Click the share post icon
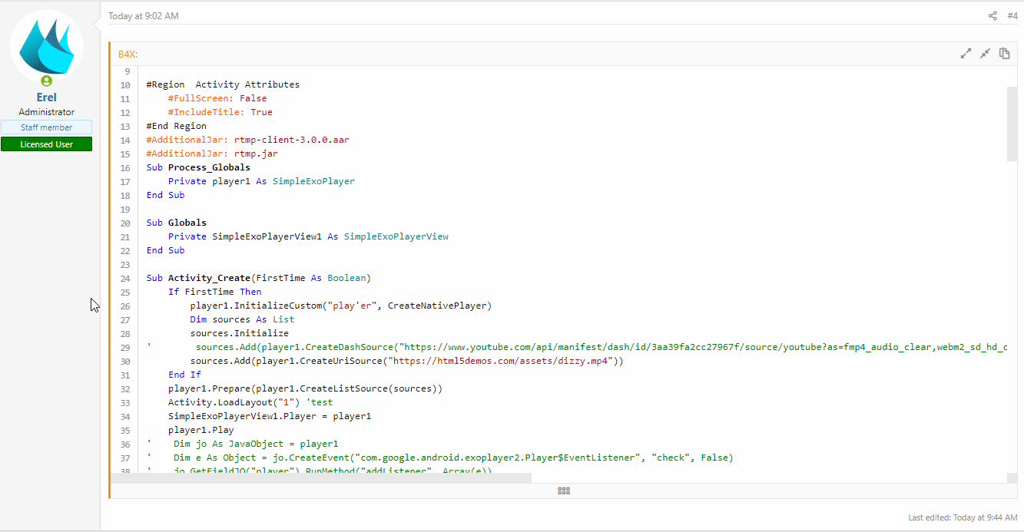Screen dimensions: 1024x532 tap(993, 15)
